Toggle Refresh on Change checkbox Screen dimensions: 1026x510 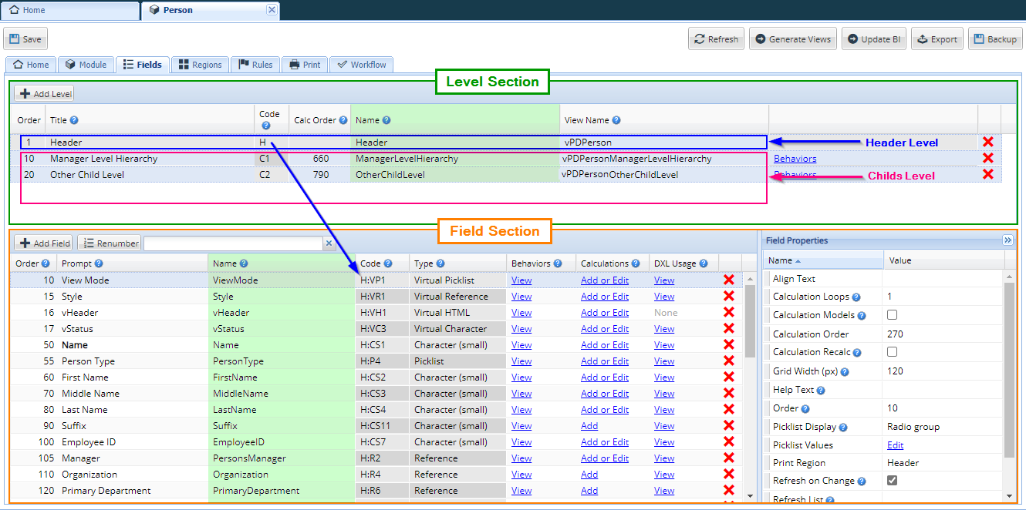[893, 481]
